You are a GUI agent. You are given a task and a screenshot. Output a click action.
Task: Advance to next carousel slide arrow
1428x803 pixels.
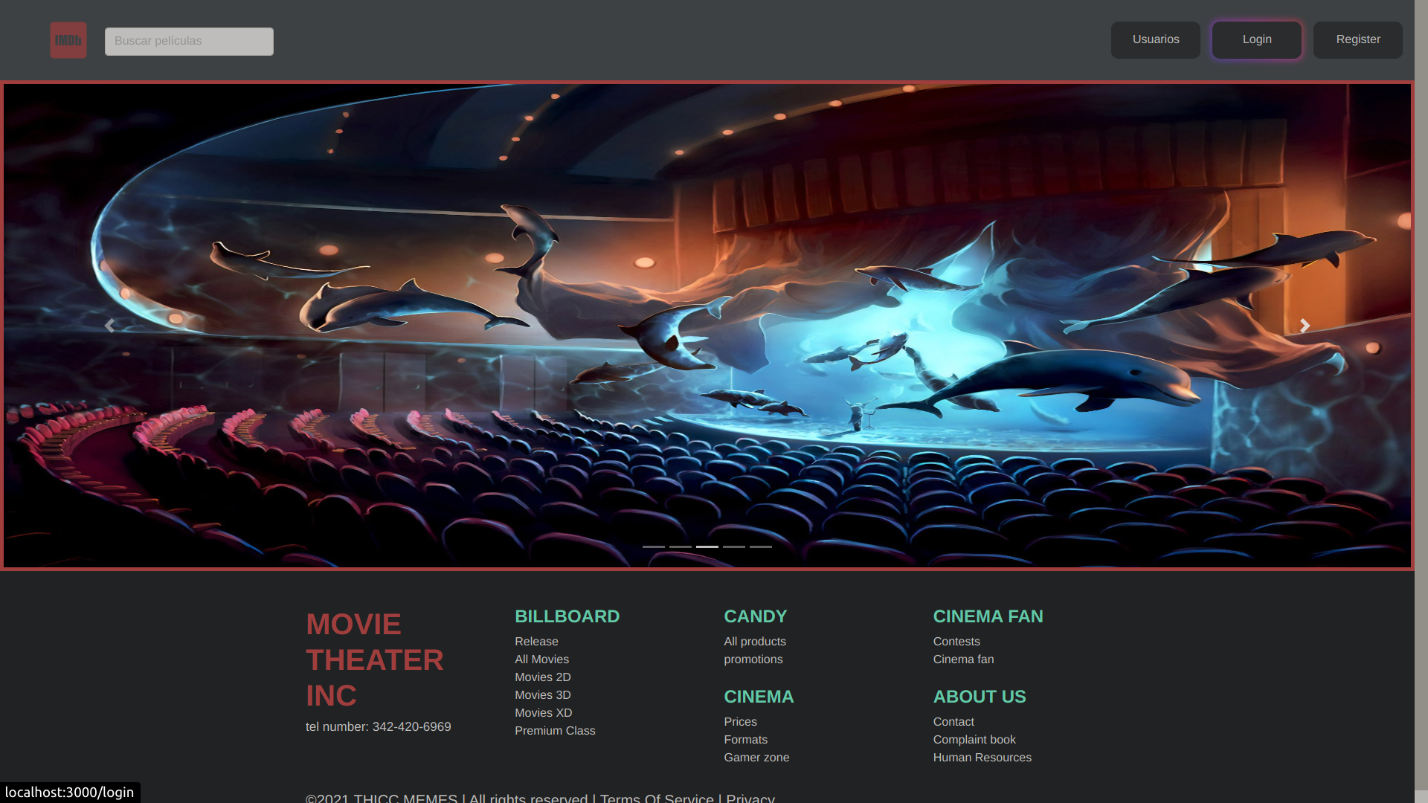tap(1305, 326)
